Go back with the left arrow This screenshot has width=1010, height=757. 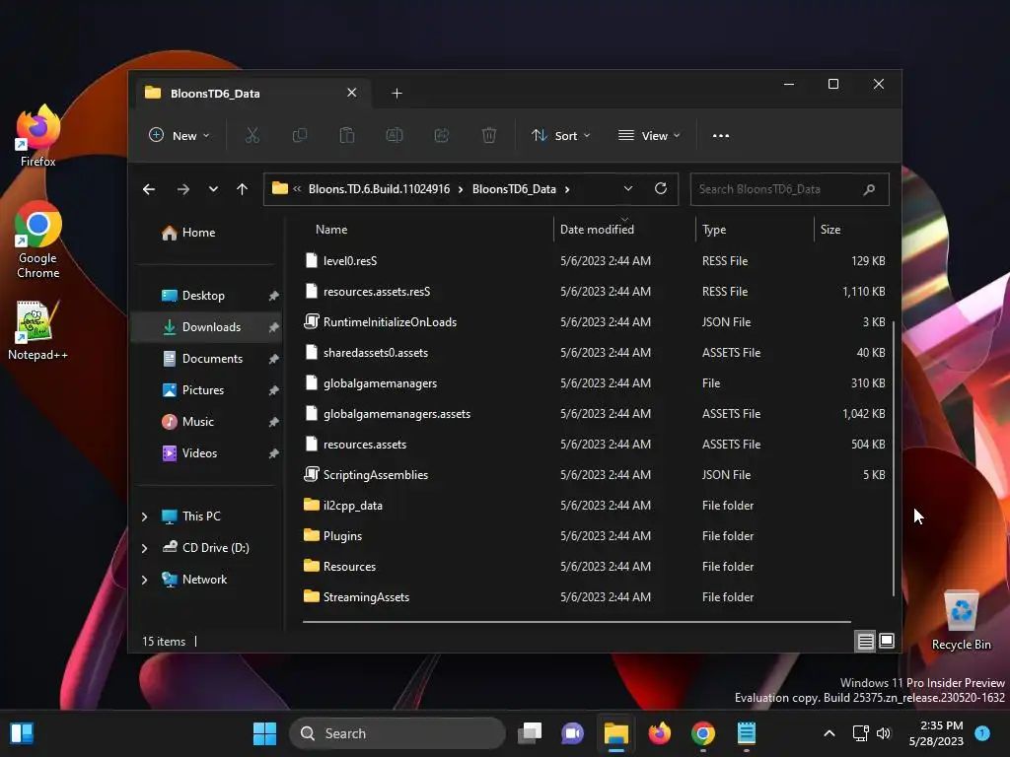click(x=149, y=189)
